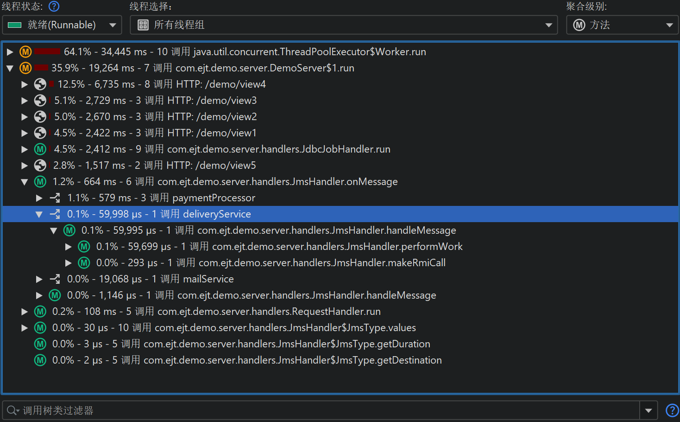Click the JmsHandler.onMessage method icon
Viewport: 680px width, 422px height.
[40, 182]
